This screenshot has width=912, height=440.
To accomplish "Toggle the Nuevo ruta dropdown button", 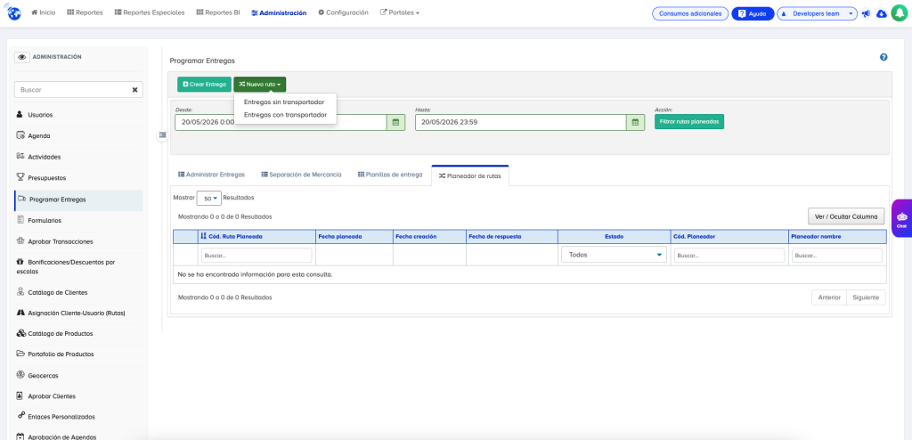I will tap(260, 85).
